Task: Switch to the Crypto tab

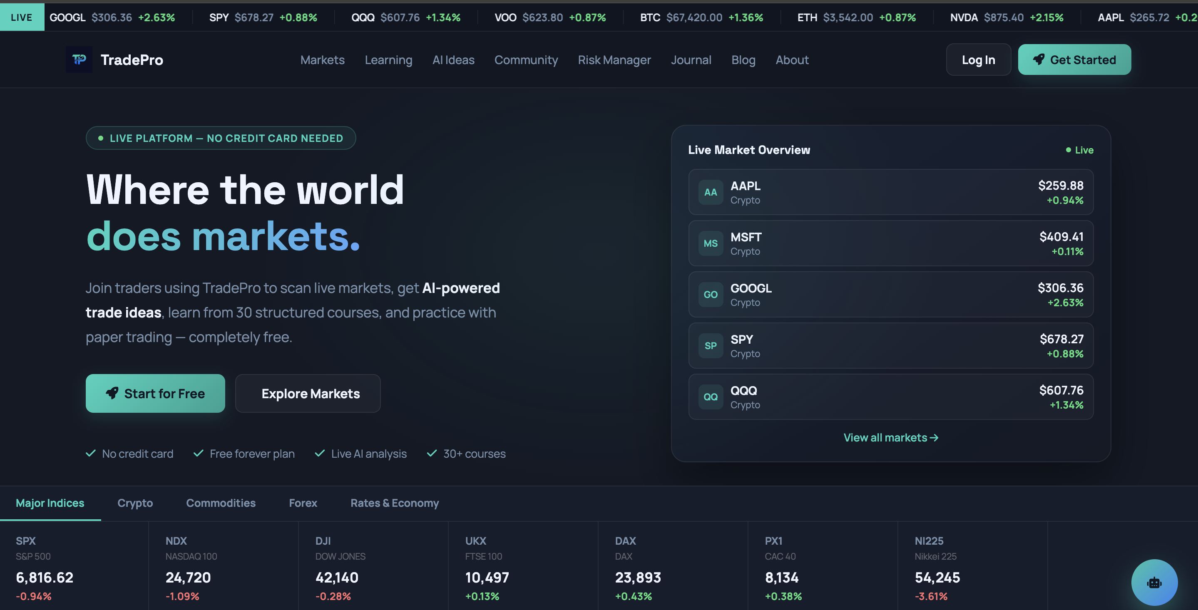Action: click(135, 503)
